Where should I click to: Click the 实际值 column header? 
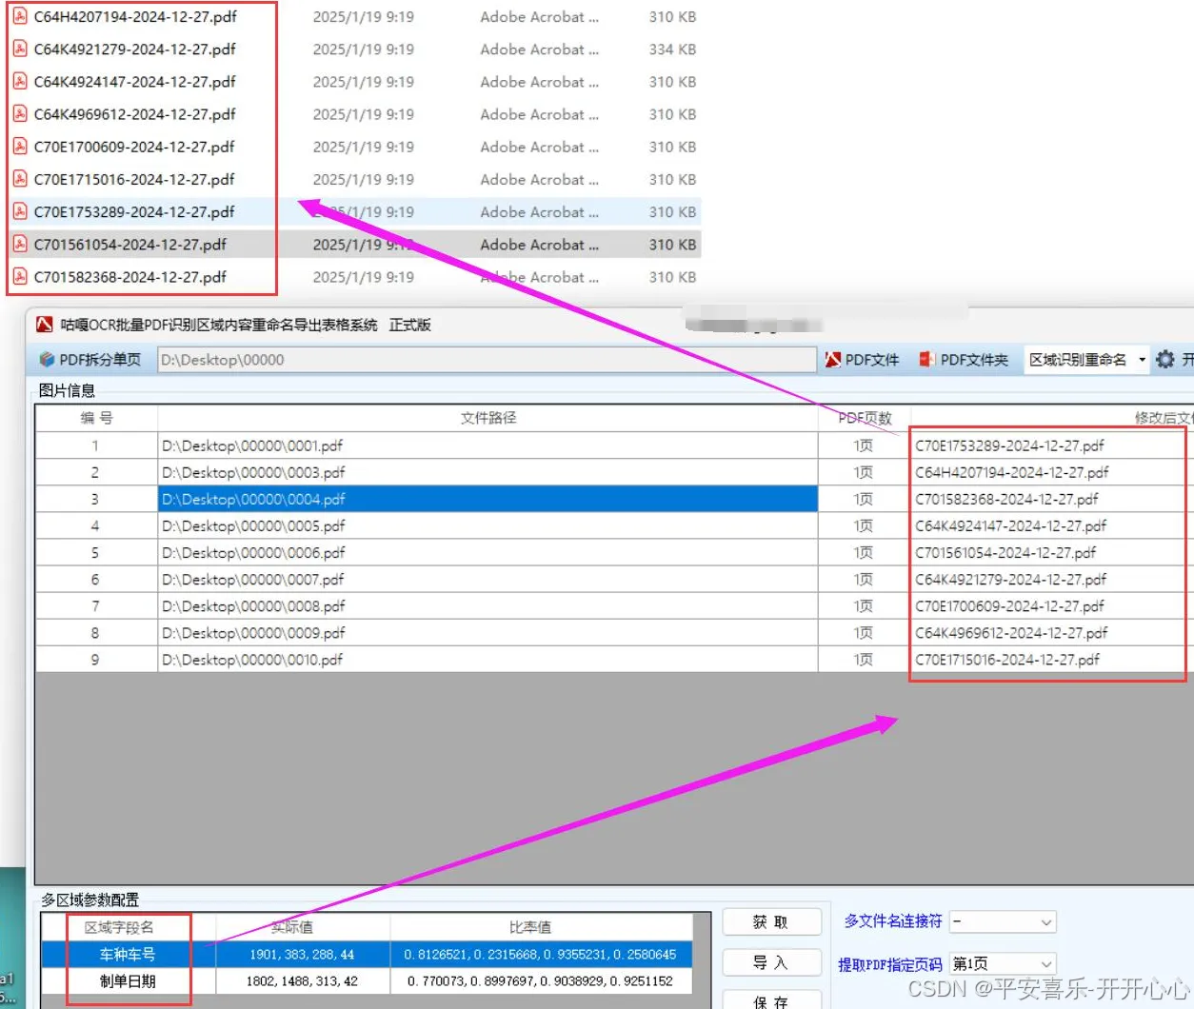(x=292, y=927)
